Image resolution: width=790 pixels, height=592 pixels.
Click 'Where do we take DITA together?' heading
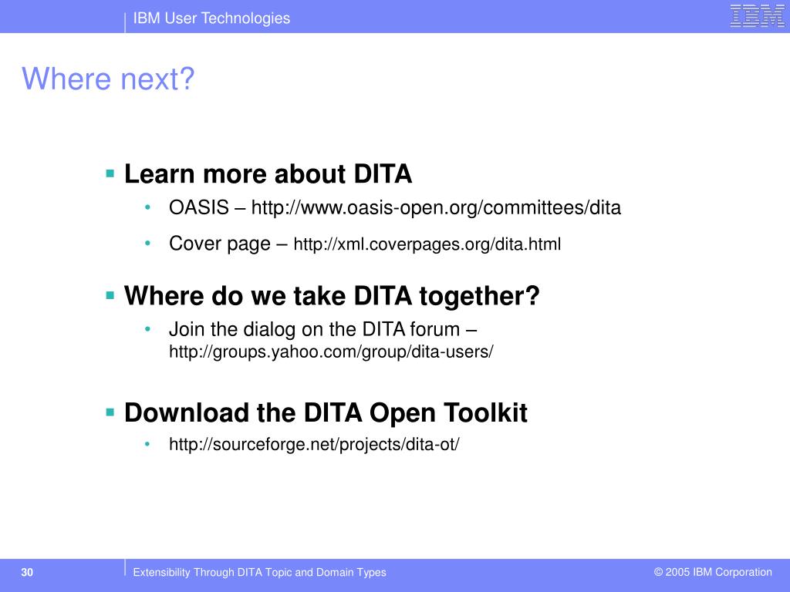tap(332, 296)
